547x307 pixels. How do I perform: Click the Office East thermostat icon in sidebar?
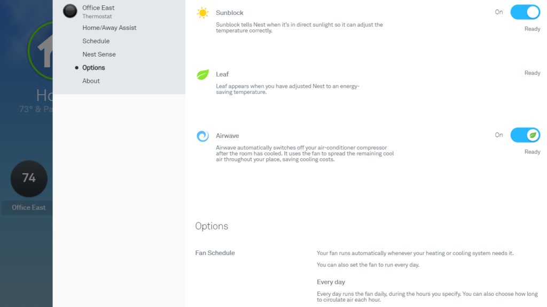(70, 11)
